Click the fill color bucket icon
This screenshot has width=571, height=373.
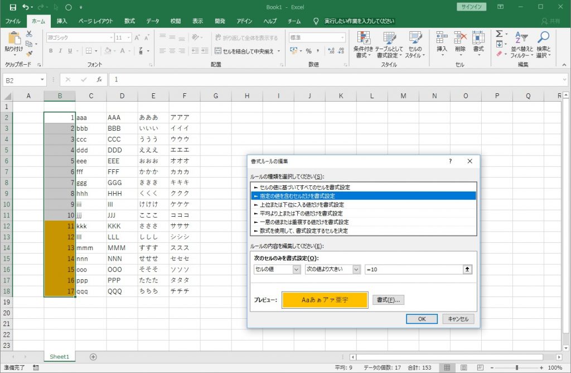click(x=108, y=51)
